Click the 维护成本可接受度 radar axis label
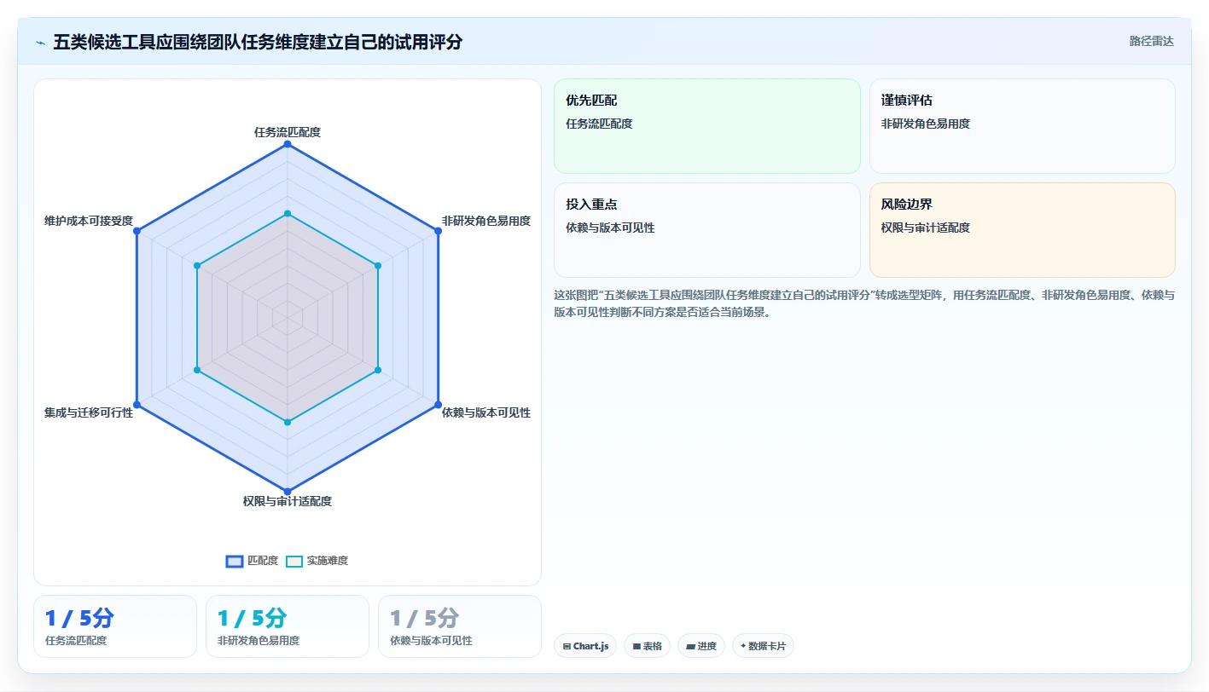The width and height of the screenshot is (1209, 692). [89, 221]
